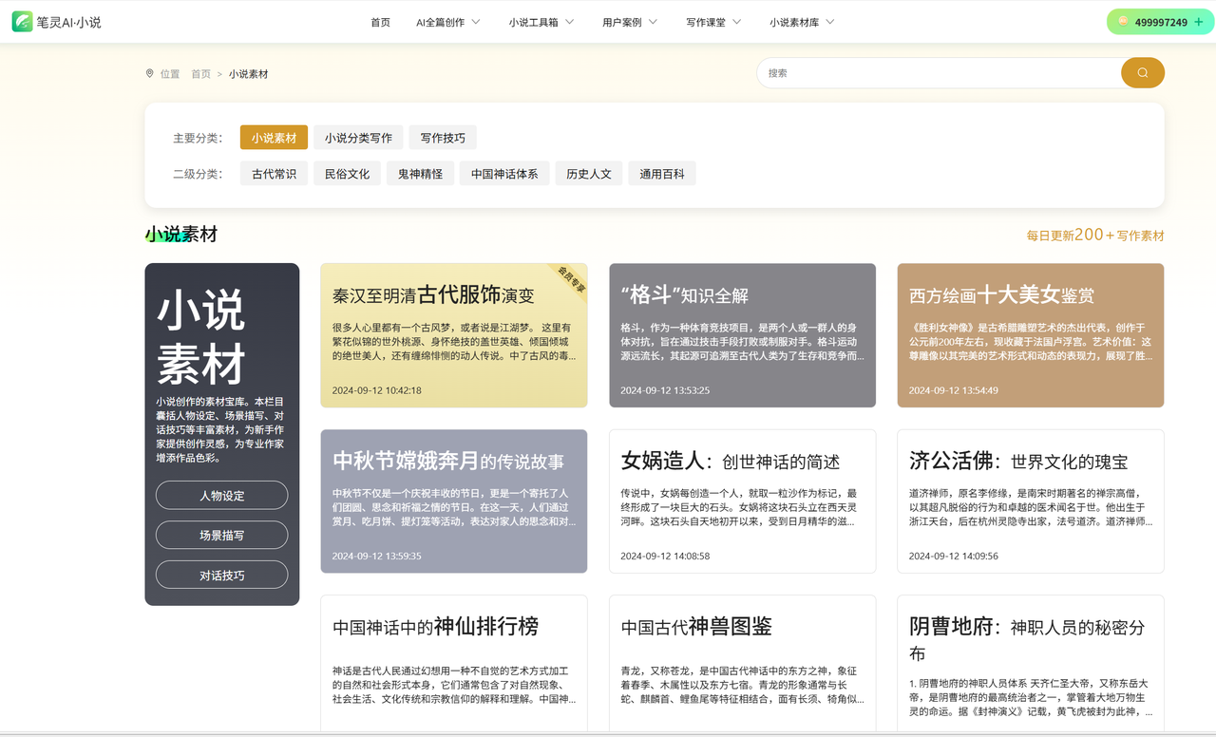
Task: Click the excerpt starting 《胜利女神像》是古希腊雕塑
Action: pos(1031,342)
